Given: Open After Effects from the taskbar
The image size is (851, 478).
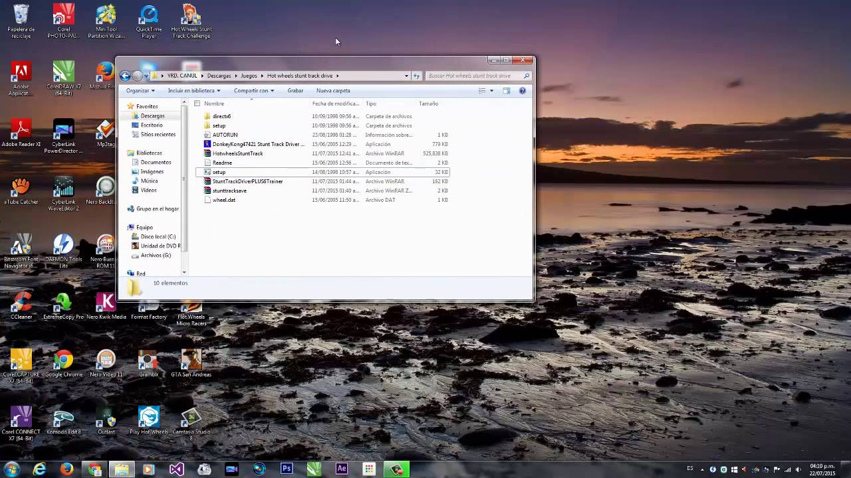Looking at the screenshot, I should [x=341, y=469].
